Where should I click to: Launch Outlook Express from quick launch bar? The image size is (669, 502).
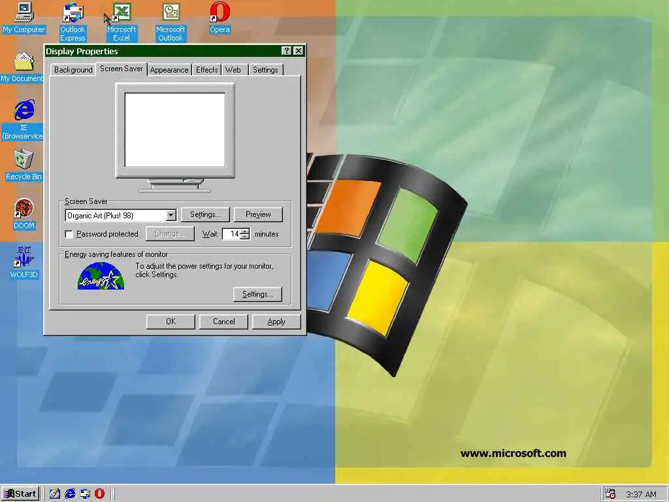84,494
